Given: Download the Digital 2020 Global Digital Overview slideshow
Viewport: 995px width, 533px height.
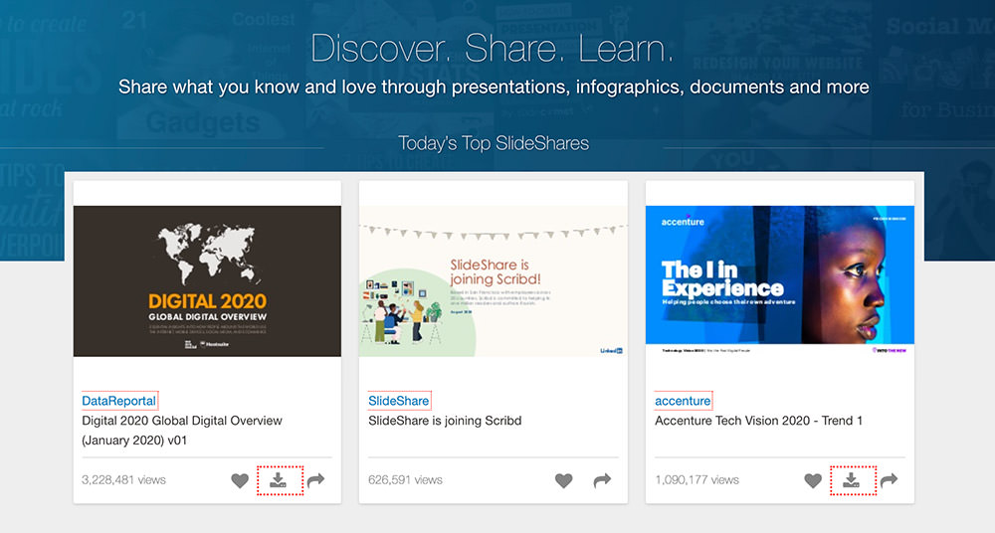Looking at the screenshot, I should (279, 480).
